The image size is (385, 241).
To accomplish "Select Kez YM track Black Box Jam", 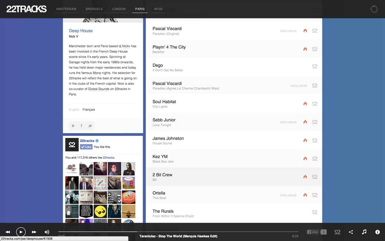I will click(234, 159).
